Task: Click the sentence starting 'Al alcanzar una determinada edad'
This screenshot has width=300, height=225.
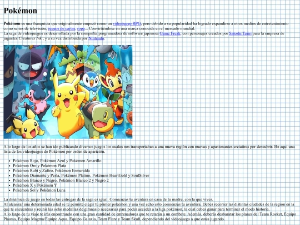Action: click(149, 207)
